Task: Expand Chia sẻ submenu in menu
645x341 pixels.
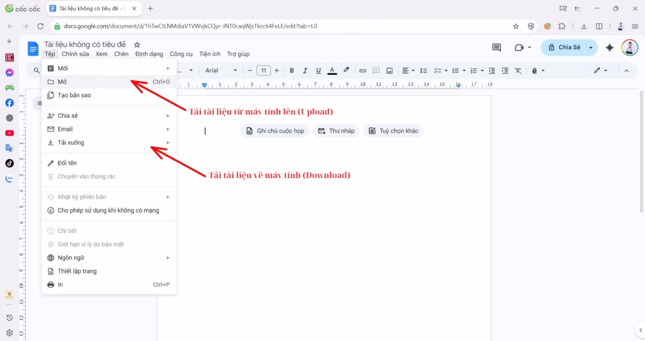Action: pos(168,115)
